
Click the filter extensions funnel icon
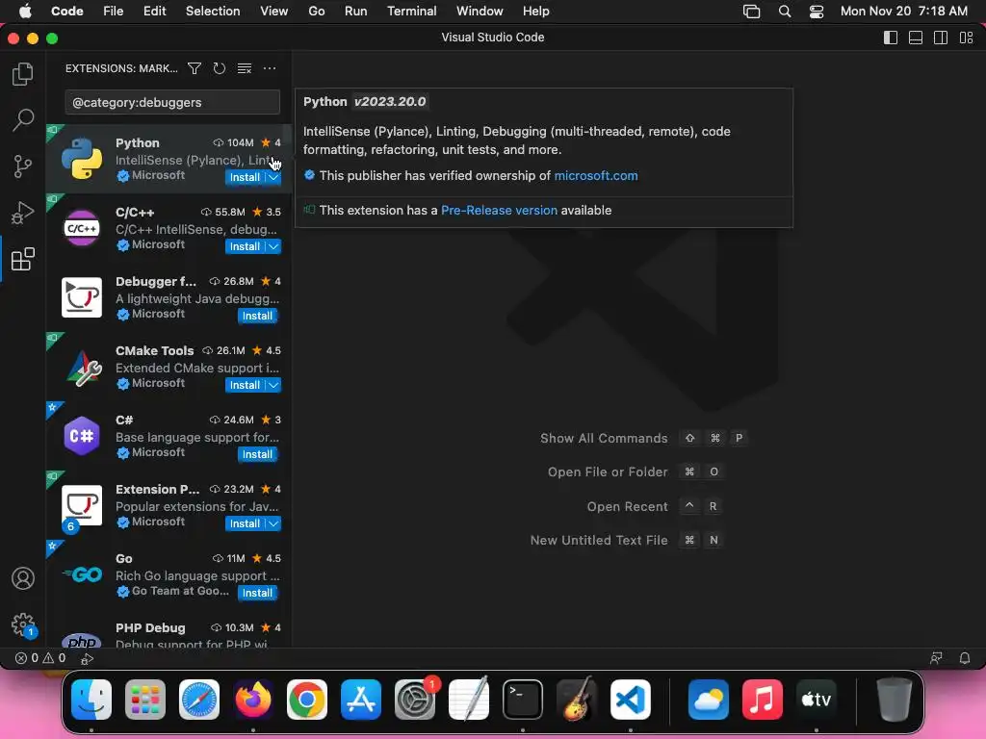click(195, 68)
